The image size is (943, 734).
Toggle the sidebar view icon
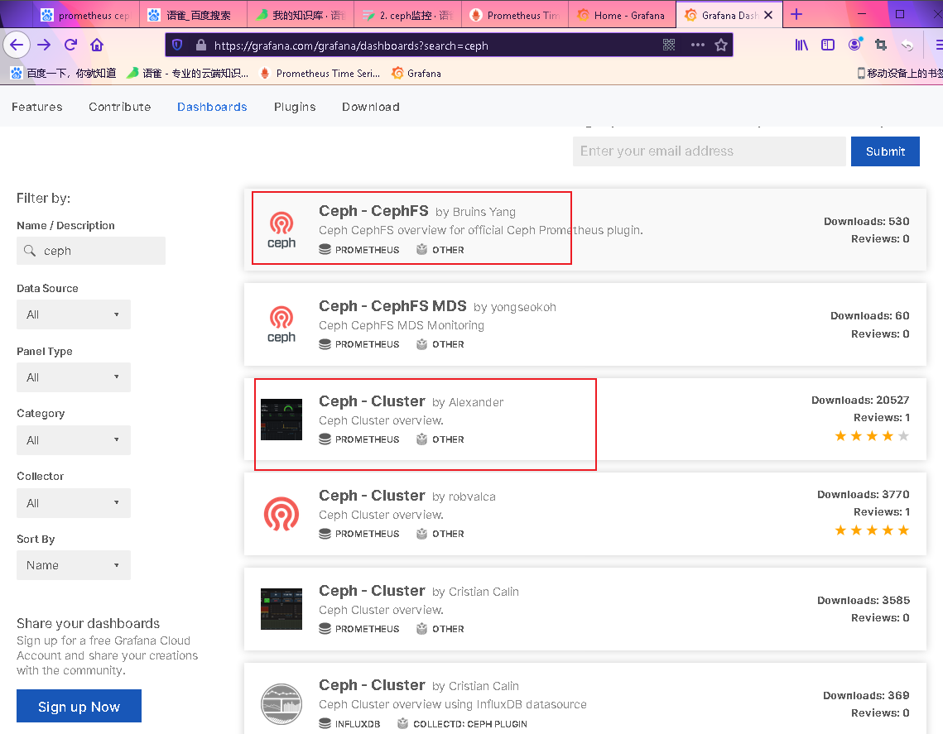click(x=828, y=45)
